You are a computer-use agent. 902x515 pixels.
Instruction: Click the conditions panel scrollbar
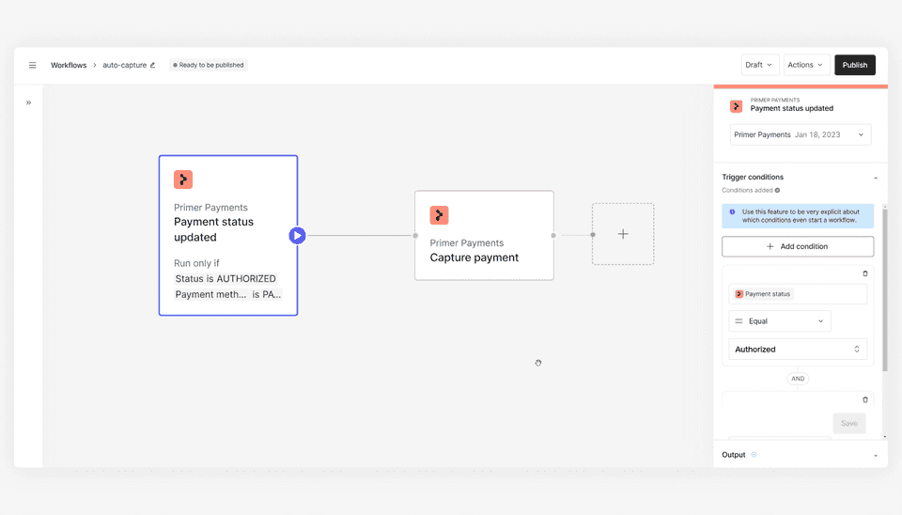tap(885, 290)
